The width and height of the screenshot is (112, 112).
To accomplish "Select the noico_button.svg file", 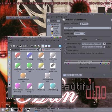I will [53, 67].
